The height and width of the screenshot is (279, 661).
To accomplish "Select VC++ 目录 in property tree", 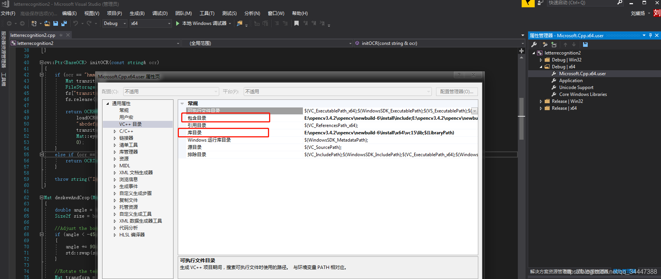I will [x=131, y=124].
